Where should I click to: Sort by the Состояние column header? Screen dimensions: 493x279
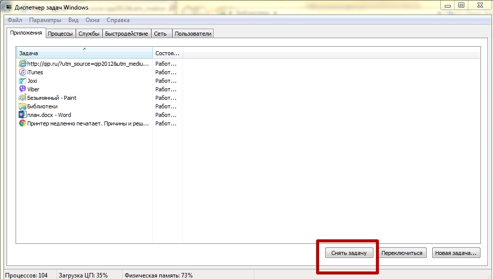coord(167,53)
